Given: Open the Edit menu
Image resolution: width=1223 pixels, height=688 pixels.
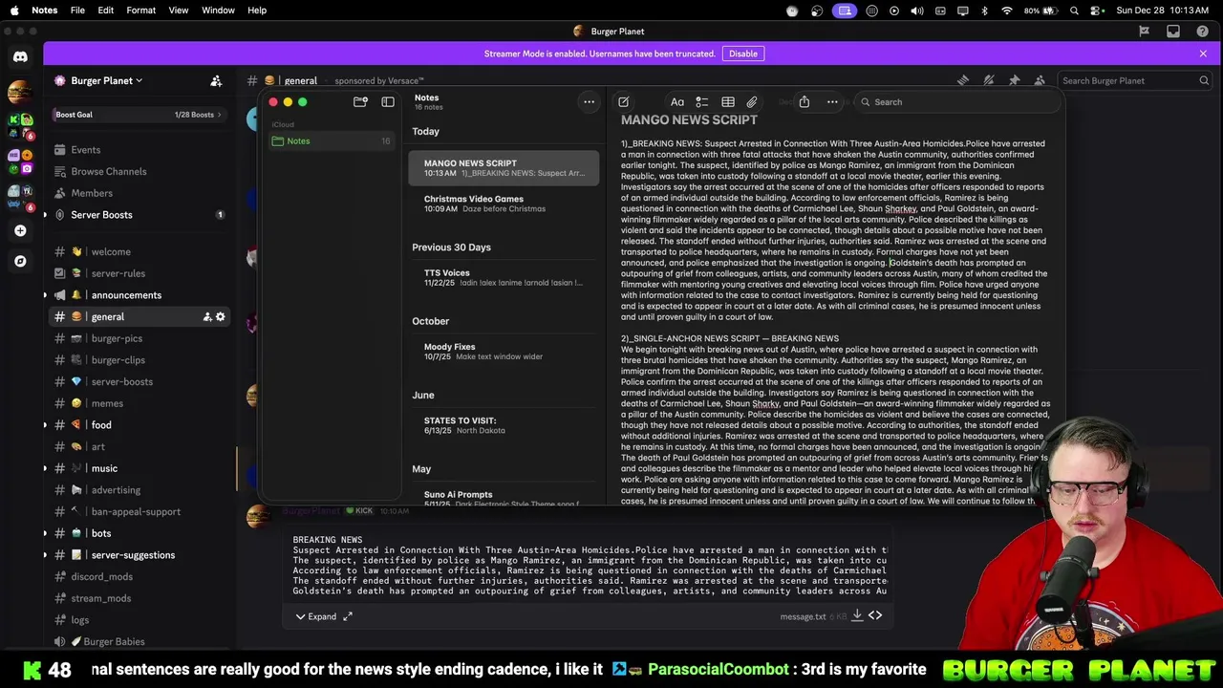Looking at the screenshot, I should (x=106, y=11).
